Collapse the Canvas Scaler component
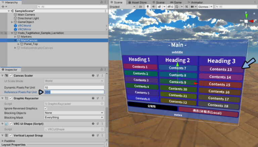 pos(2,75)
